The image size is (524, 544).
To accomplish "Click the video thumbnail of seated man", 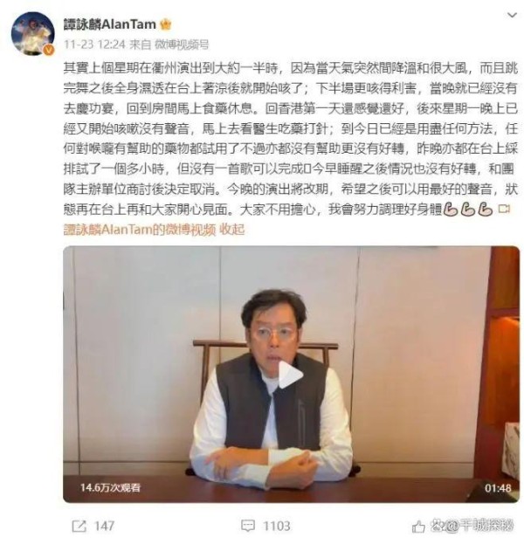I will click(291, 374).
